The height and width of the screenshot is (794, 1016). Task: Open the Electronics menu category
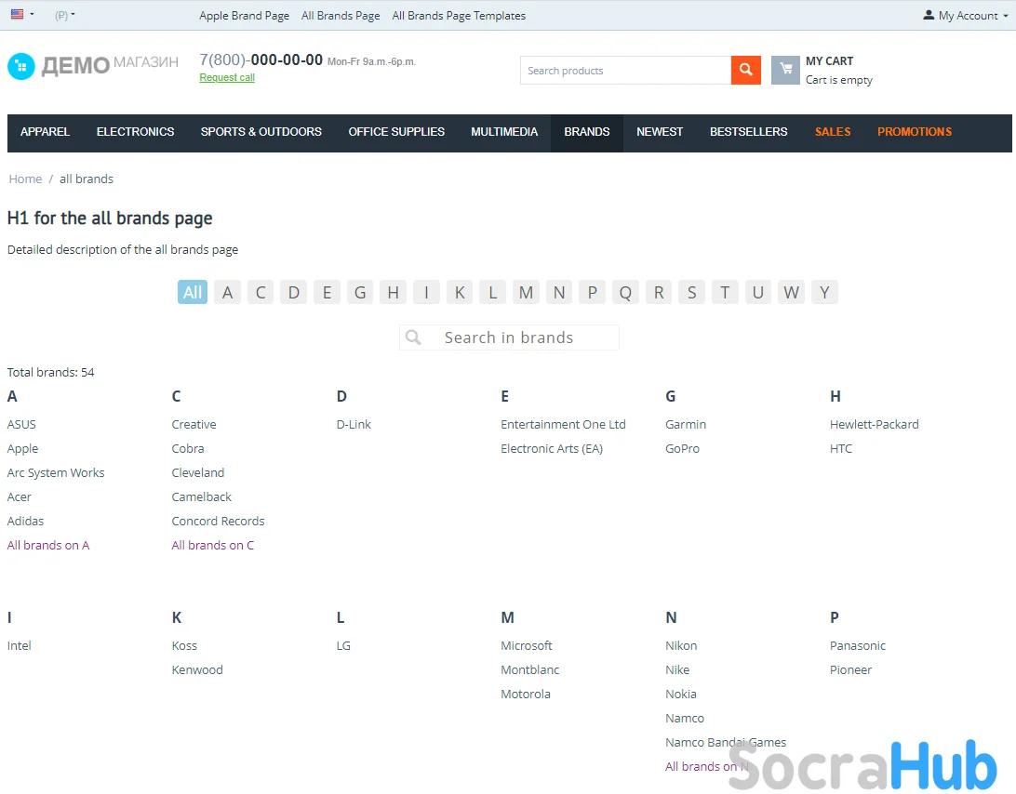coord(135,132)
